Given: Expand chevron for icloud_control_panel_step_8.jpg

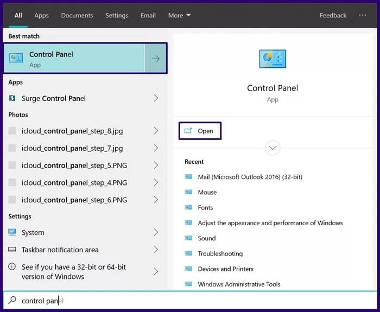Looking at the screenshot, I should [156, 131].
